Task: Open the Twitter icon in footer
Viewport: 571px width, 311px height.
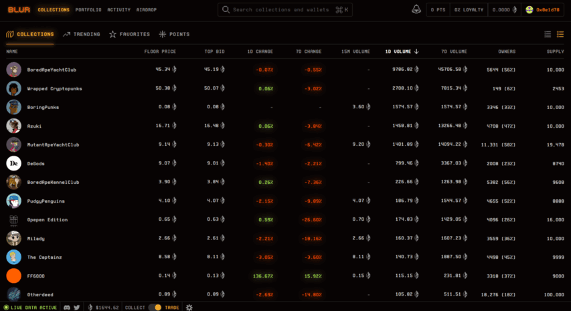Action: click(77, 308)
